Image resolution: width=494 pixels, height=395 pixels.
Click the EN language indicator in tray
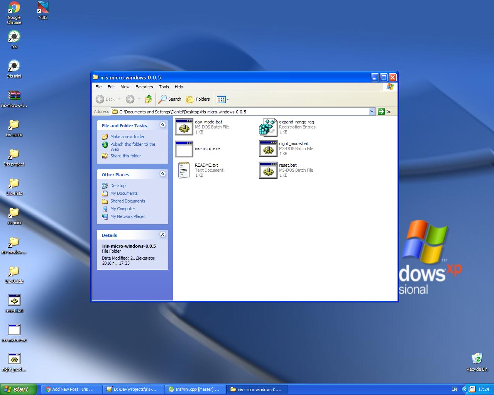[454, 389]
